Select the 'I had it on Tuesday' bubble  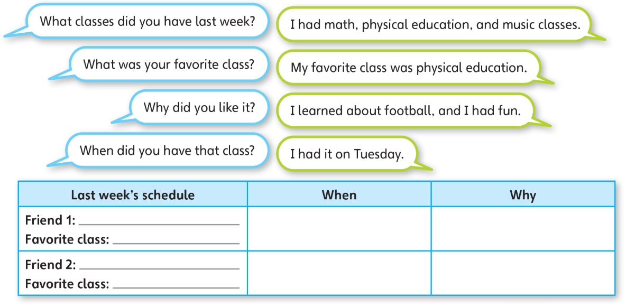347,154
